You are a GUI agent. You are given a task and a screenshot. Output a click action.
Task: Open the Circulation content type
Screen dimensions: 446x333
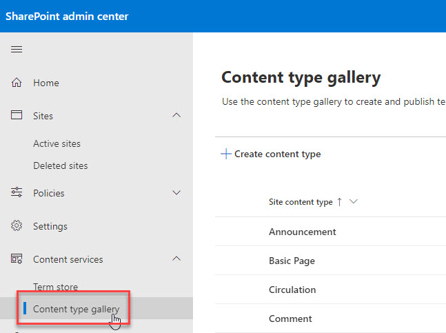pos(292,290)
